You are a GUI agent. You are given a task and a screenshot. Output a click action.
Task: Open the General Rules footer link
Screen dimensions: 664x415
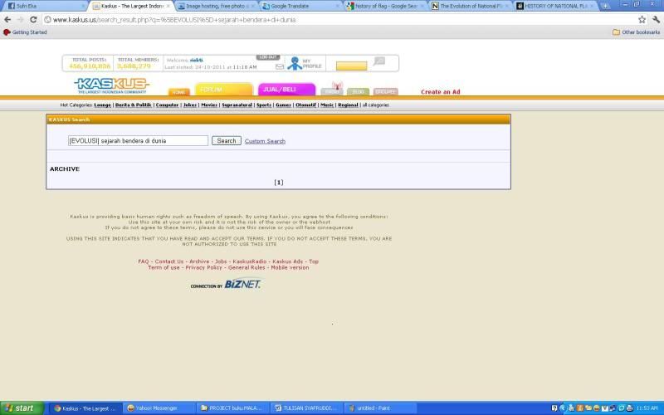247,267
